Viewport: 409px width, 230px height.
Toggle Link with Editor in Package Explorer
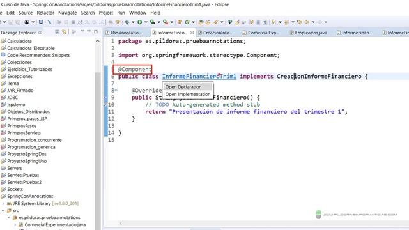click(64, 32)
